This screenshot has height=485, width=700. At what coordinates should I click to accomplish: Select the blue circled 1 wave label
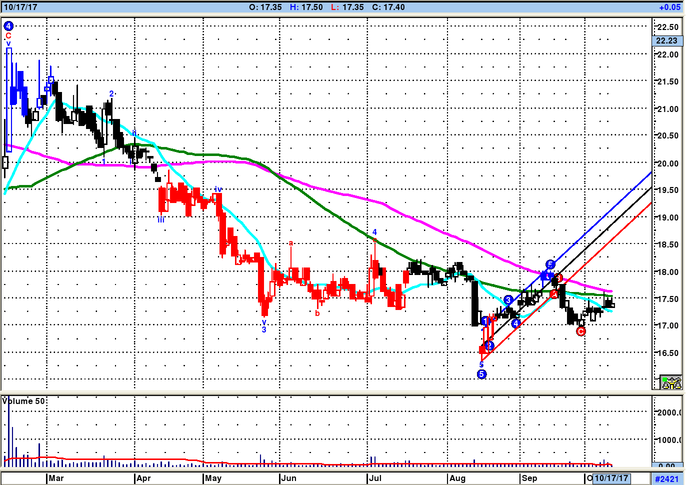coord(485,321)
